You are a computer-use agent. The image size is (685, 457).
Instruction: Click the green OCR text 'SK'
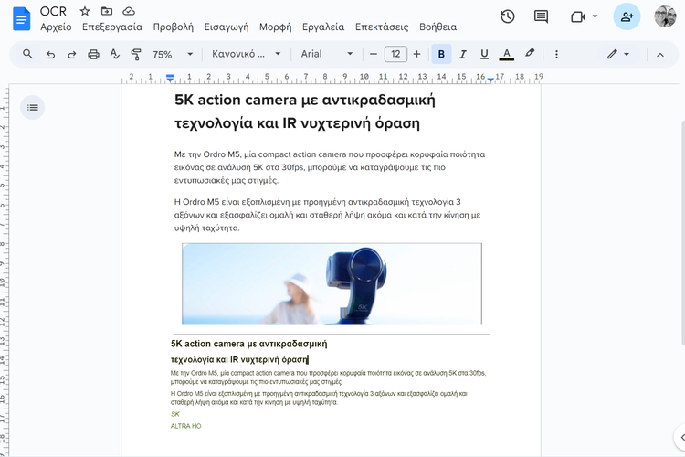coord(175,414)
